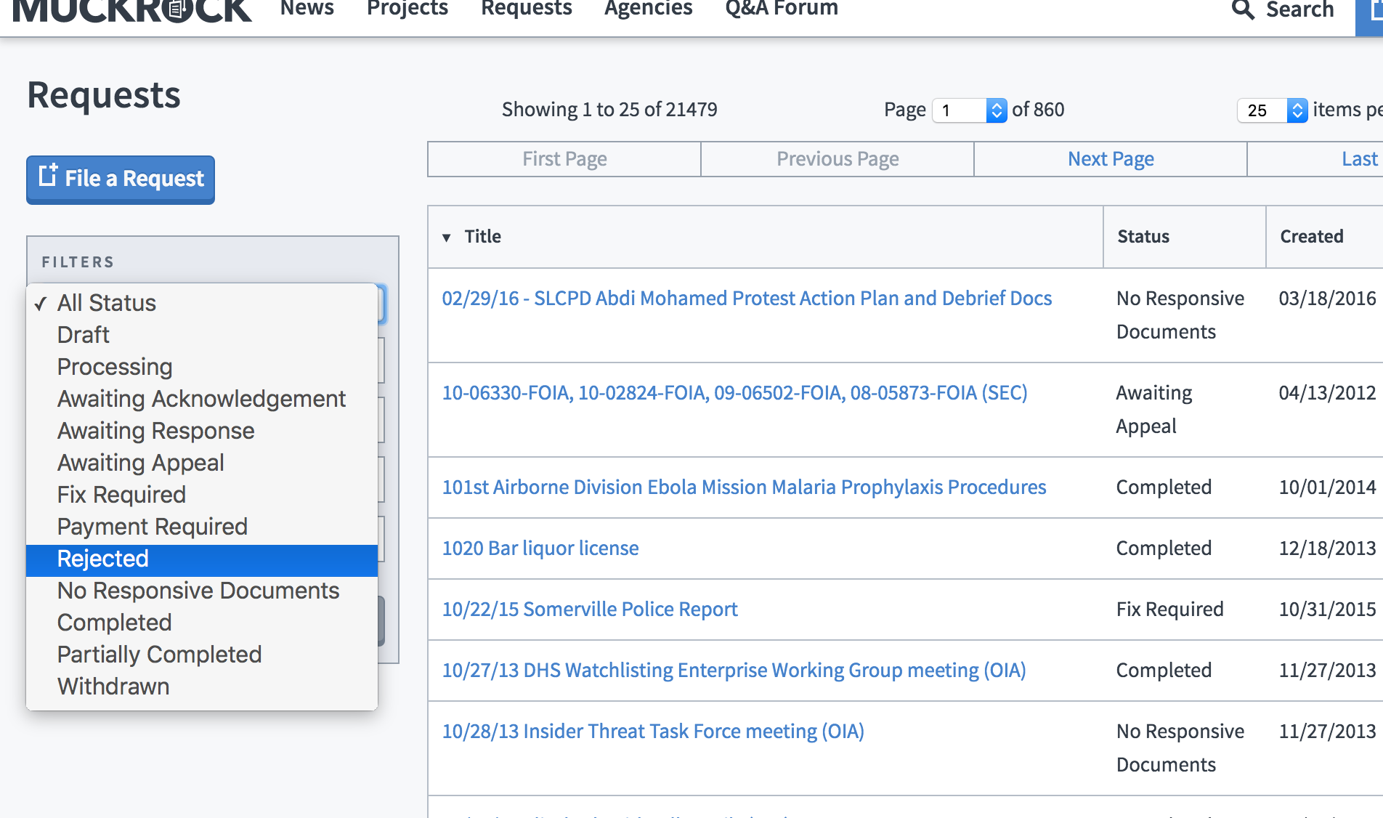Image resolution: width=1383 pixels, height=818 pixels.
Task: Click the search magnifier icon
Action: tap(1243, 9)
